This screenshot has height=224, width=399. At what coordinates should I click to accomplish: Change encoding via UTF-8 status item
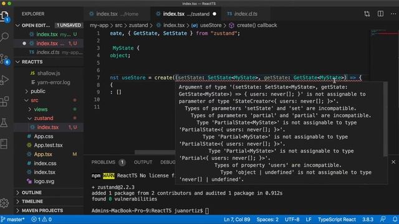[x=292, y=220]
